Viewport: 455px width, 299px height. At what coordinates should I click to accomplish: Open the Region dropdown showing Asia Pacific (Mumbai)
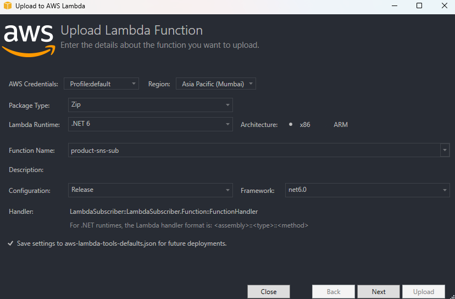[215, 84]
